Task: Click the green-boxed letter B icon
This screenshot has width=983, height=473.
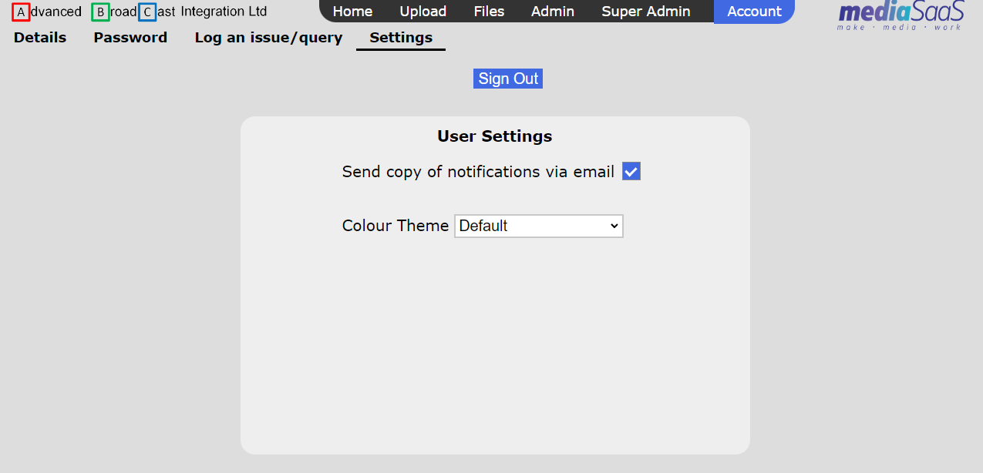Action: [x=100, y=12]
